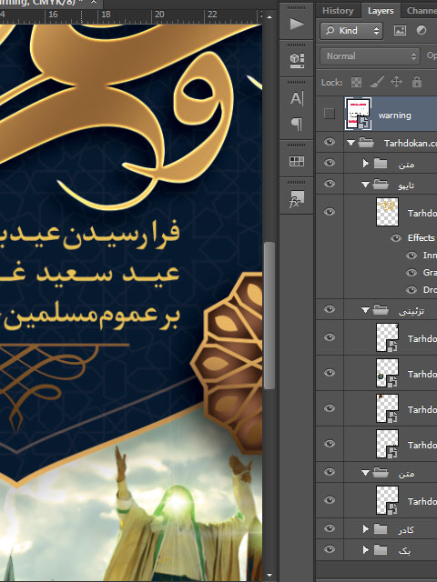Expand the top متن group
Screen dimensions: 437x582
click(366, 164)
